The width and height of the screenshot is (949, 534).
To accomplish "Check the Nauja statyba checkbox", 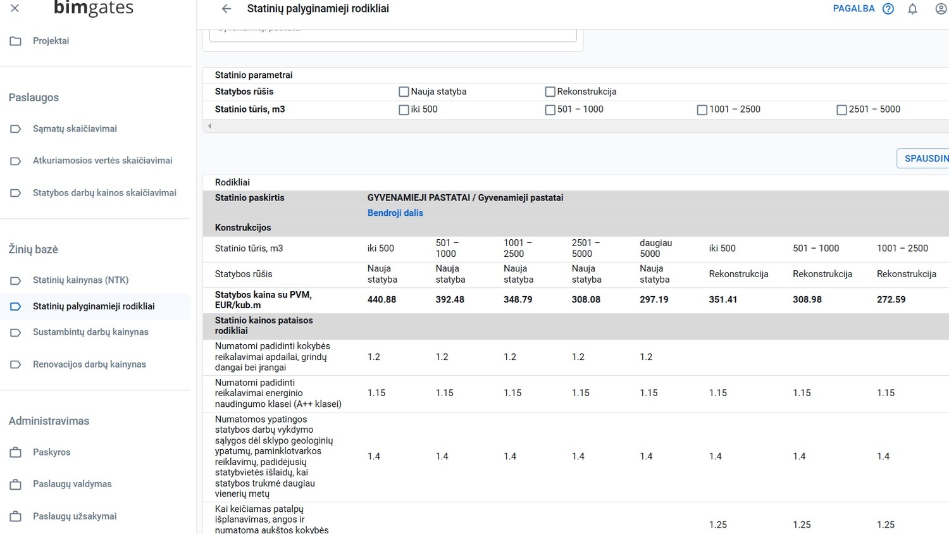I will (404, 92).
